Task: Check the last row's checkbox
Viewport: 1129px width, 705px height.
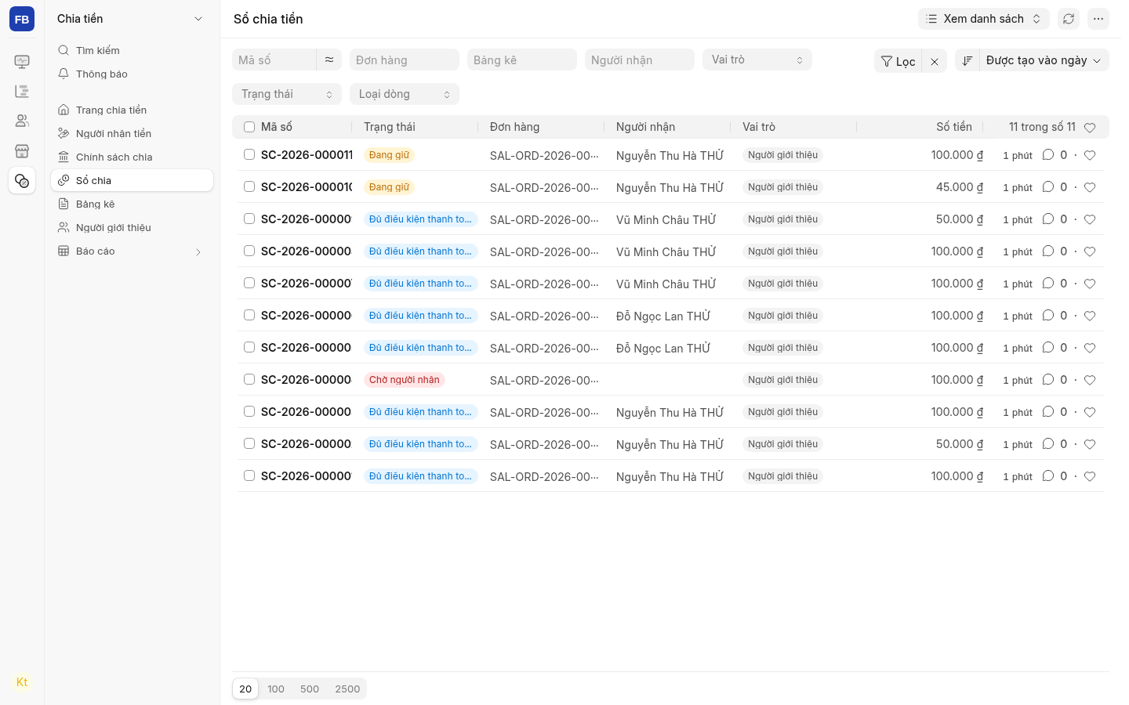Action: (249, 475)
